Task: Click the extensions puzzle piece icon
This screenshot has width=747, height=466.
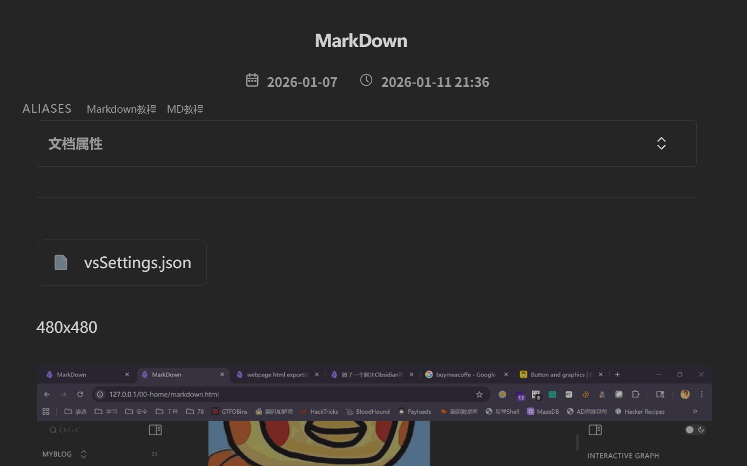Action: pyautogui.click(x=635, y=394)
